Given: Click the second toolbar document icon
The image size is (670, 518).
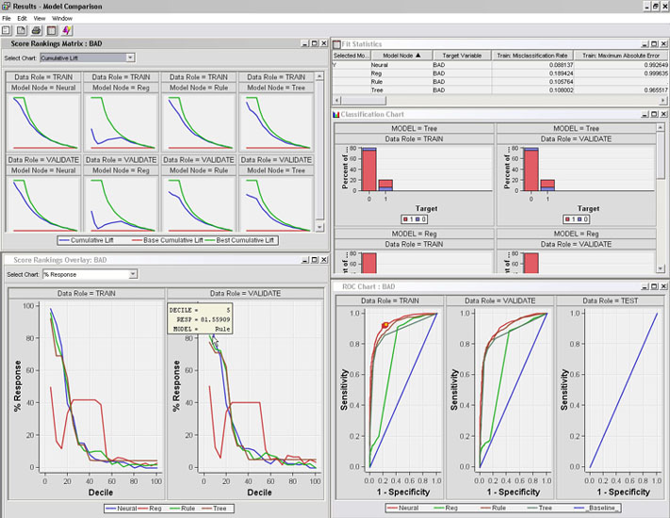Looking at the screenshot, I should click(21, 30).
